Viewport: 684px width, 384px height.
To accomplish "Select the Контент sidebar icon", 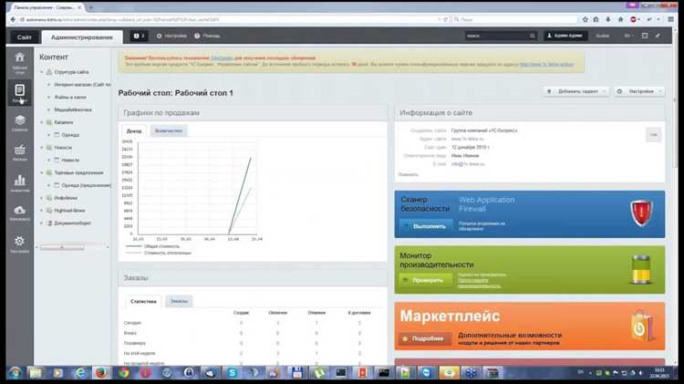I will [x=20, y=92].
